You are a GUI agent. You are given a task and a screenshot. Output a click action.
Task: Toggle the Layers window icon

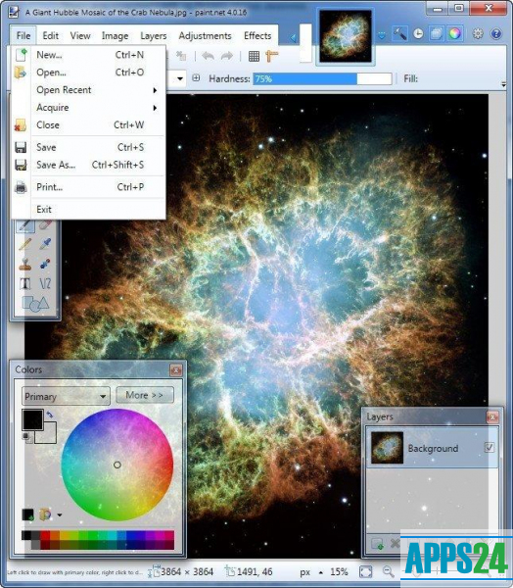437,34
